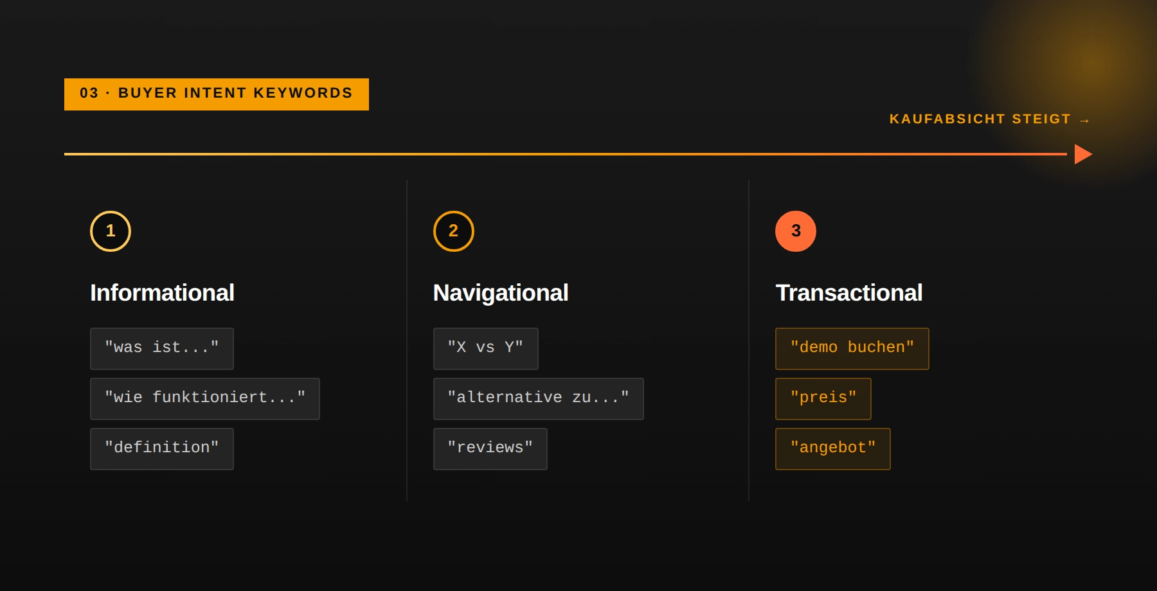
Task: Select the "wie funktioniert..." keyword chip
Action: point(205,399)
